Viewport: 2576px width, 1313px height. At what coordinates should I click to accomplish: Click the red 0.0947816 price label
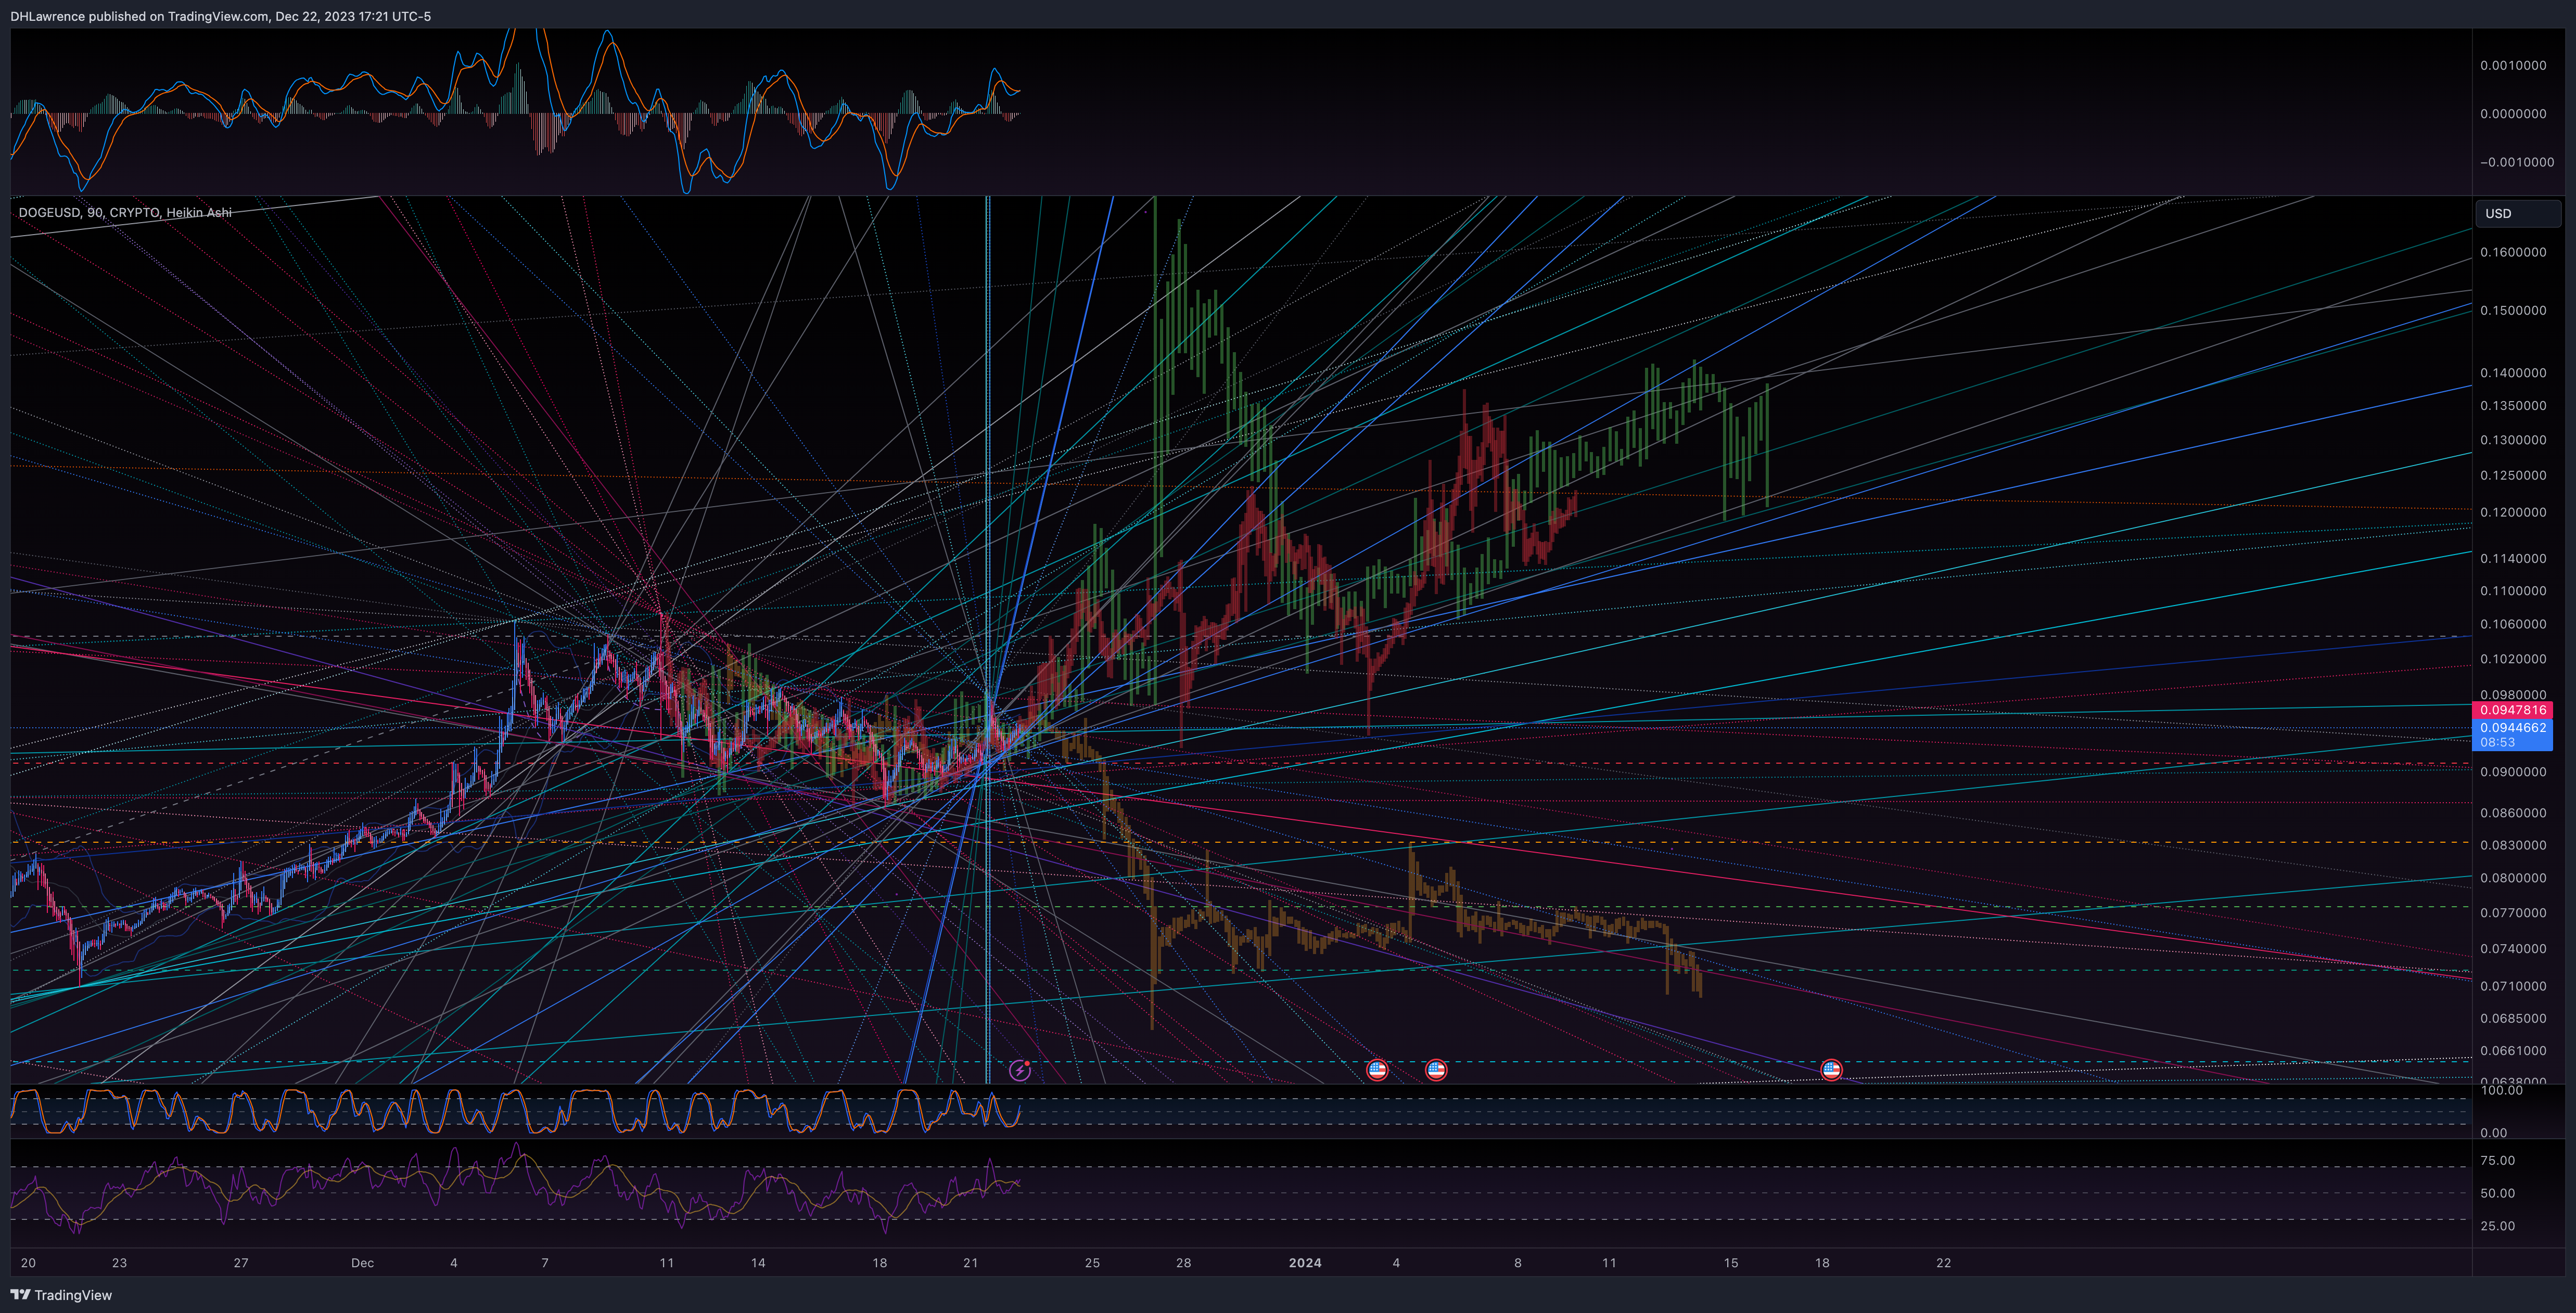(x=2512, y=710)
